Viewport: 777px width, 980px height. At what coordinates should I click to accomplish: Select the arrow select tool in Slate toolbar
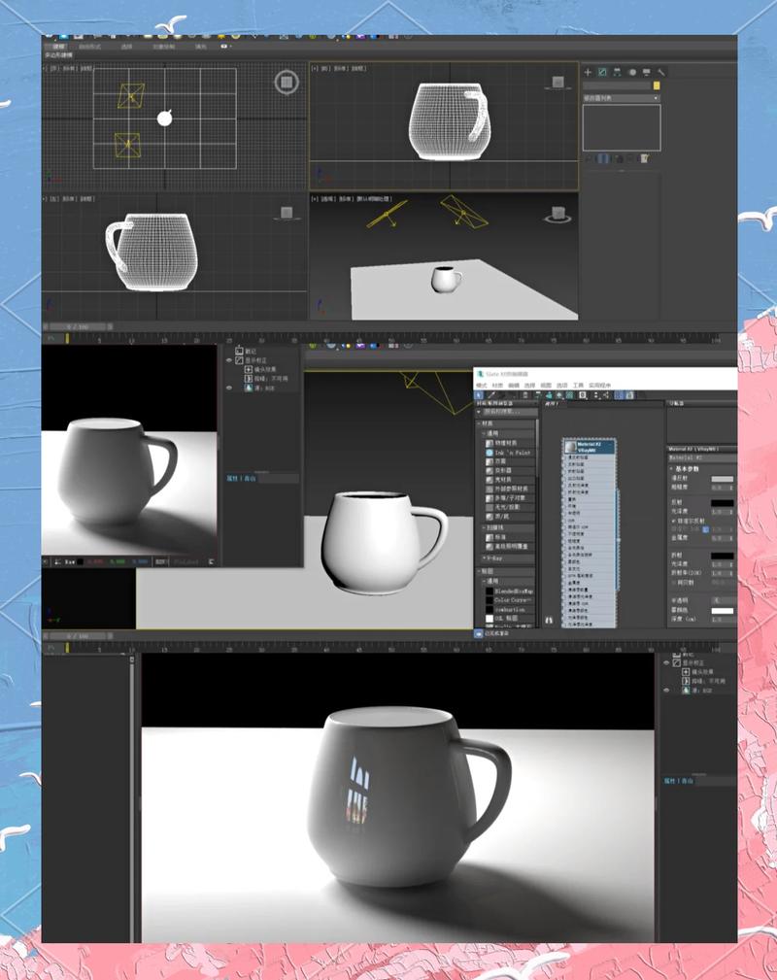coord(479,395)
